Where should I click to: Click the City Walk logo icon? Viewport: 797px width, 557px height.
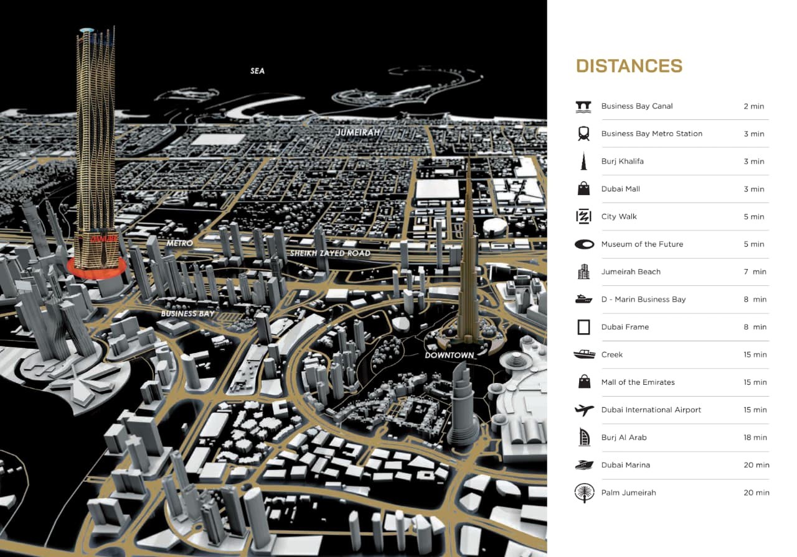(x=583, y=216)
